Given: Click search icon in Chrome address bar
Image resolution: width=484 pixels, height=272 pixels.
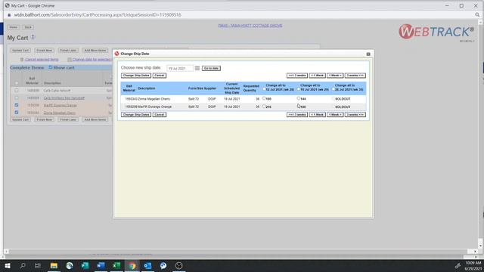Looking at the screenshot, I should click(x=477, y=15).
